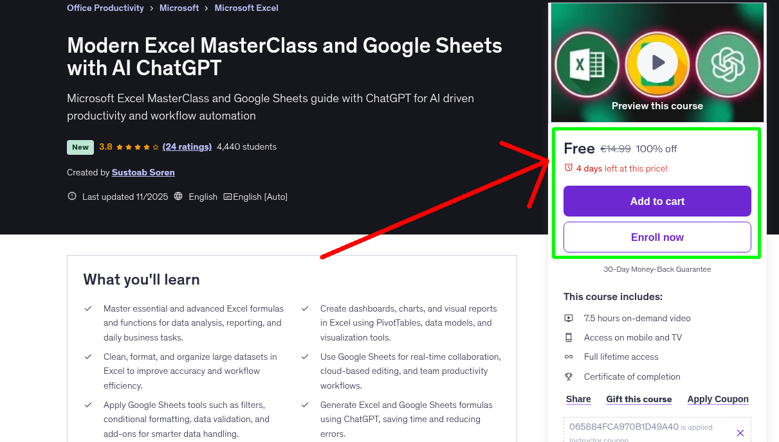Screen dimensions: 779x442
Task: Dismiss the applied coupon code
Action: [x=740, y=432]
